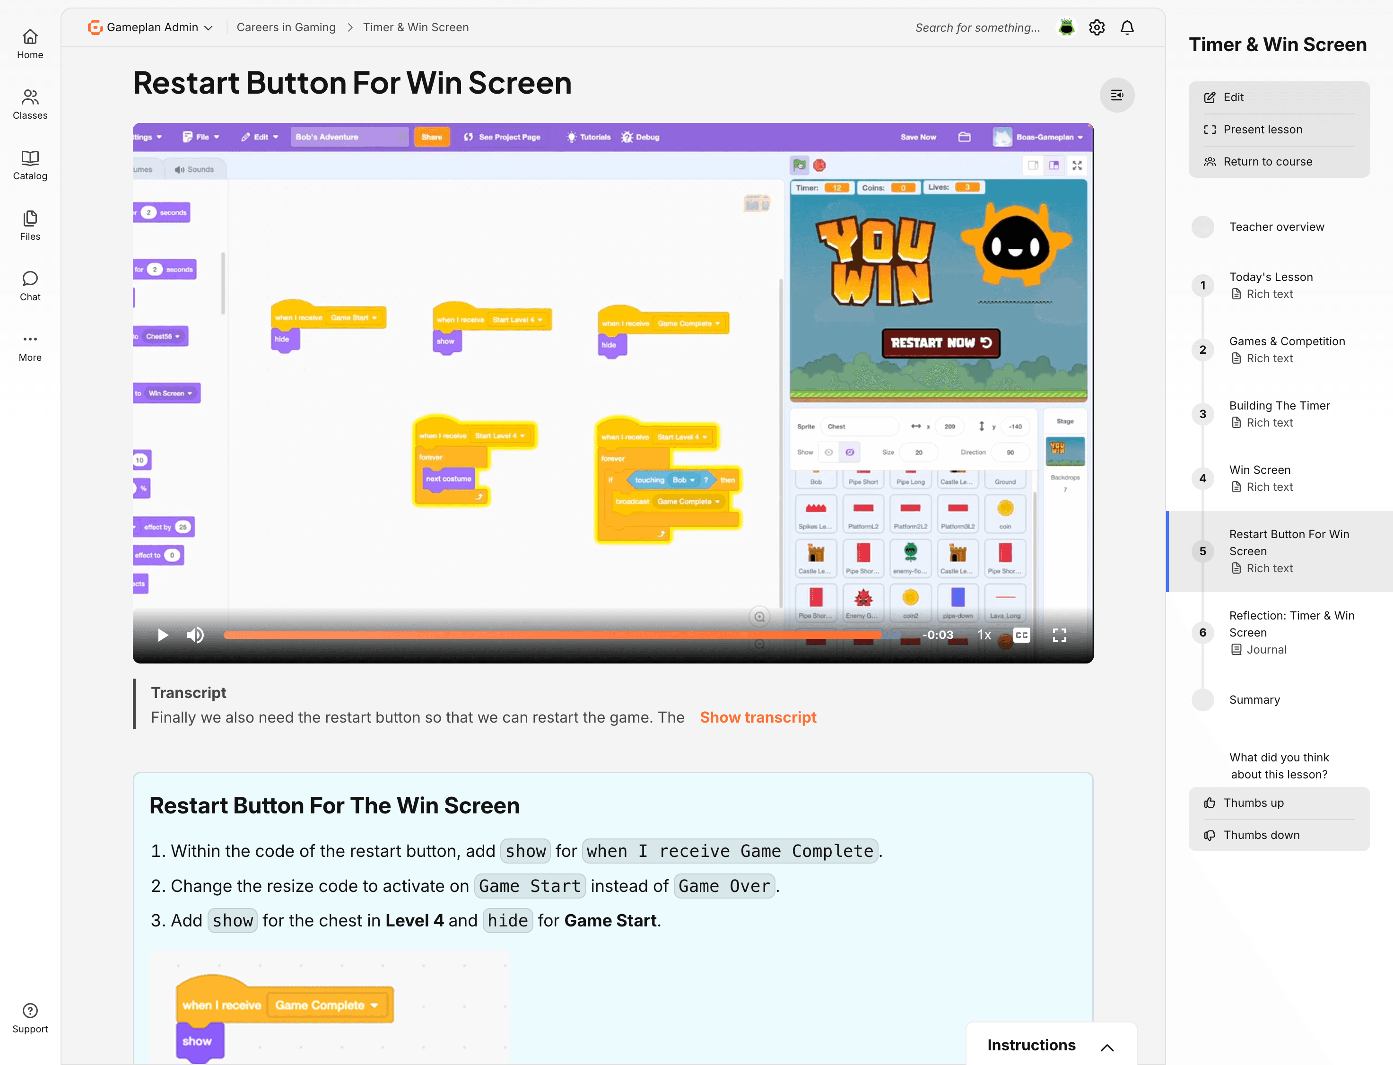1393x1065 pixels.
Task: Click the More icon in the sidebar
Action: point(30,346)
